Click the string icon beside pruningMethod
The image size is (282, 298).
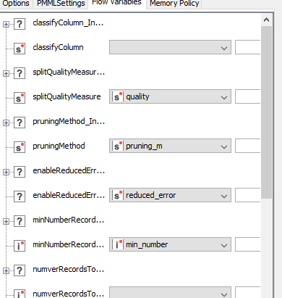click(20, 147)
